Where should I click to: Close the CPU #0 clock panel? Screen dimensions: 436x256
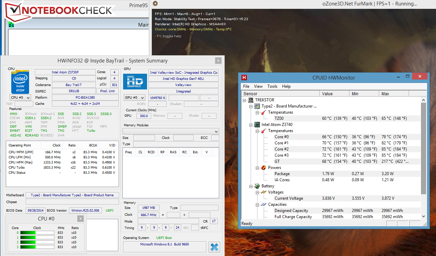pyautogui.click(x=80, y=218)
